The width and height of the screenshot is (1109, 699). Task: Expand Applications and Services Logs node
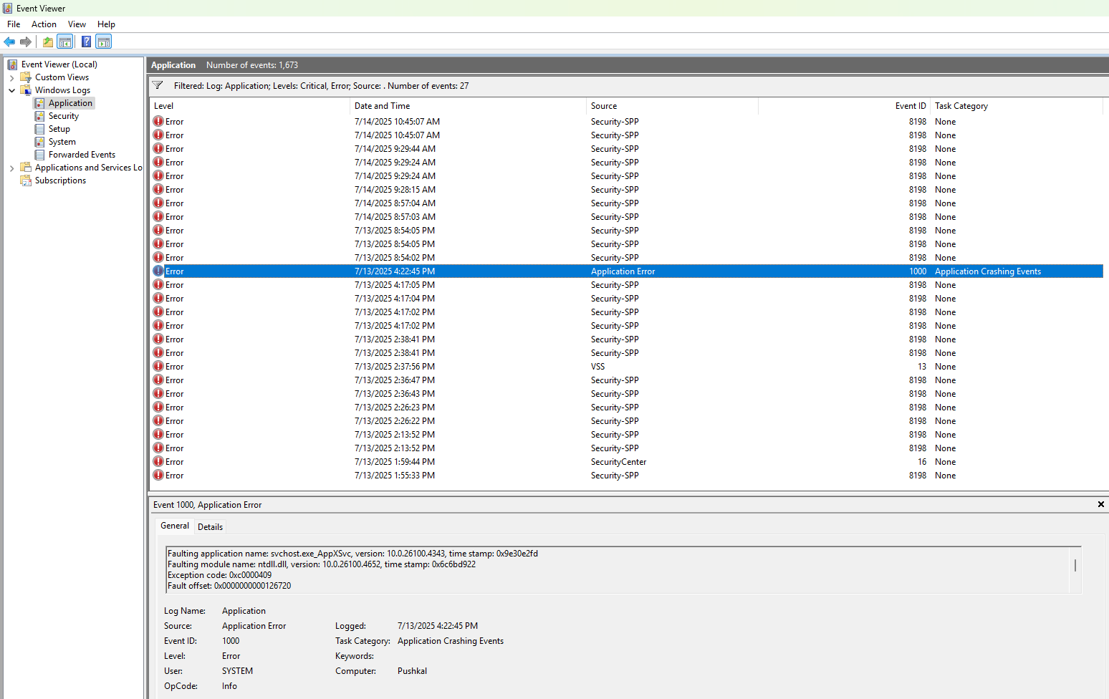[11, 168]
